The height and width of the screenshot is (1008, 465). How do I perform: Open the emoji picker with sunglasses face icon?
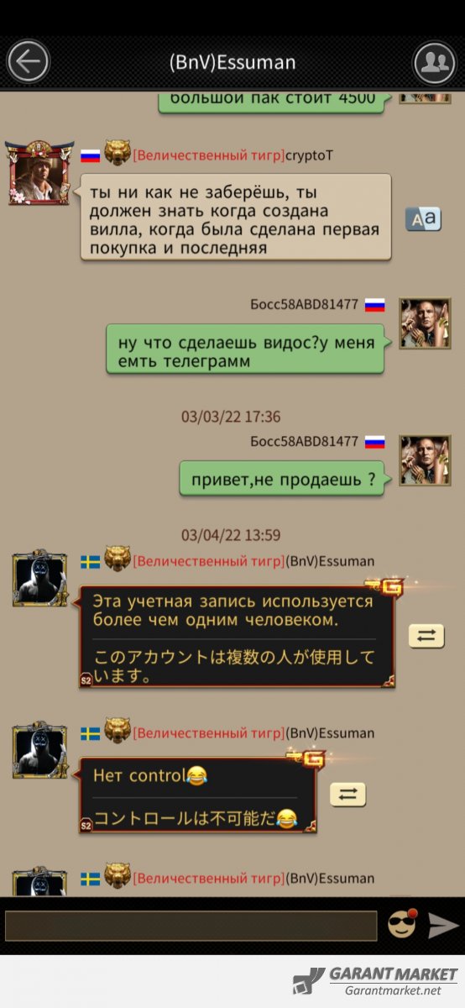click(402, 925)
